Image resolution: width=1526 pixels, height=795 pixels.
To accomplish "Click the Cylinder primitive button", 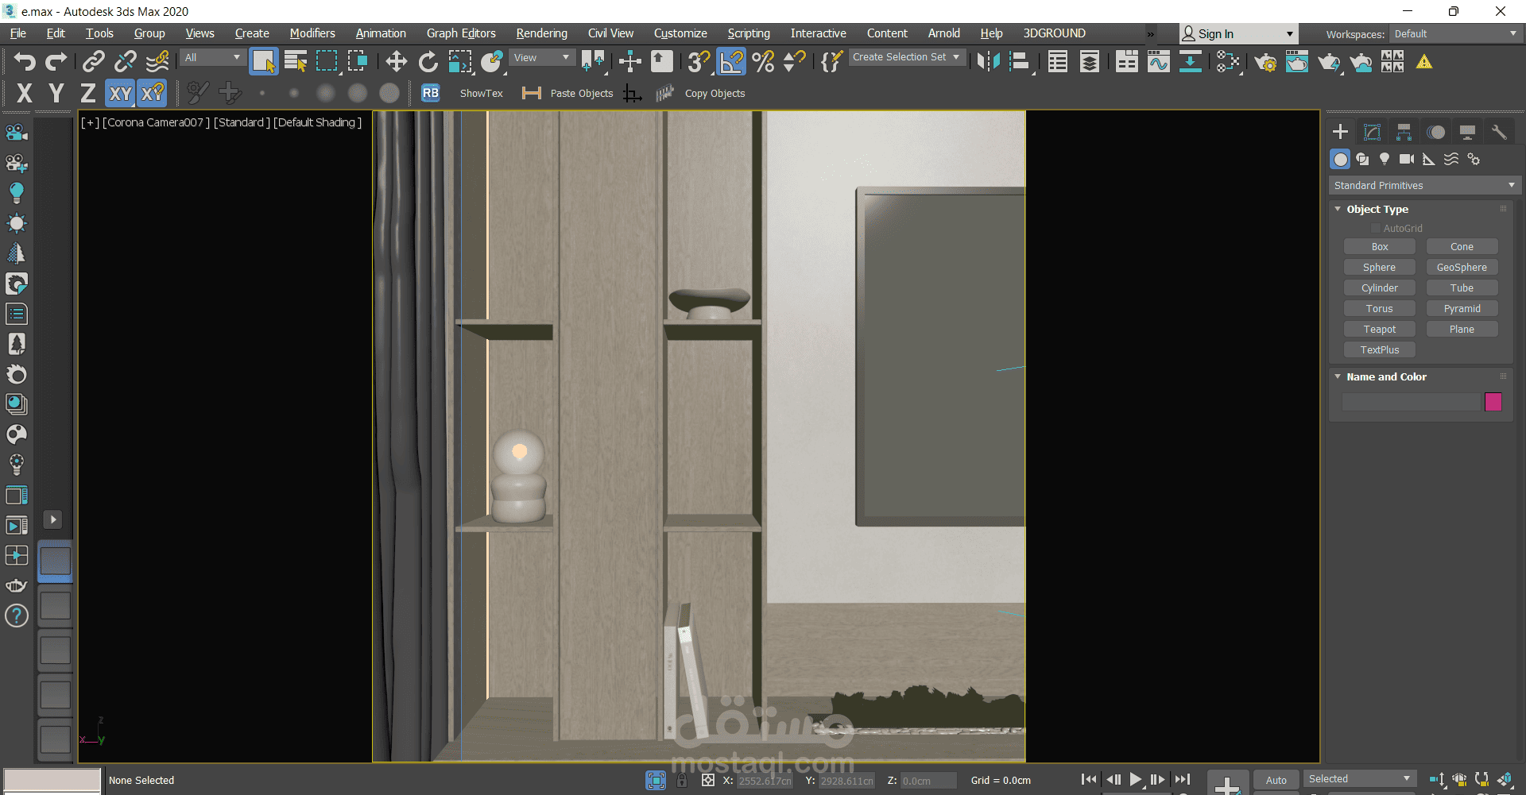I will click(1380, 288).
